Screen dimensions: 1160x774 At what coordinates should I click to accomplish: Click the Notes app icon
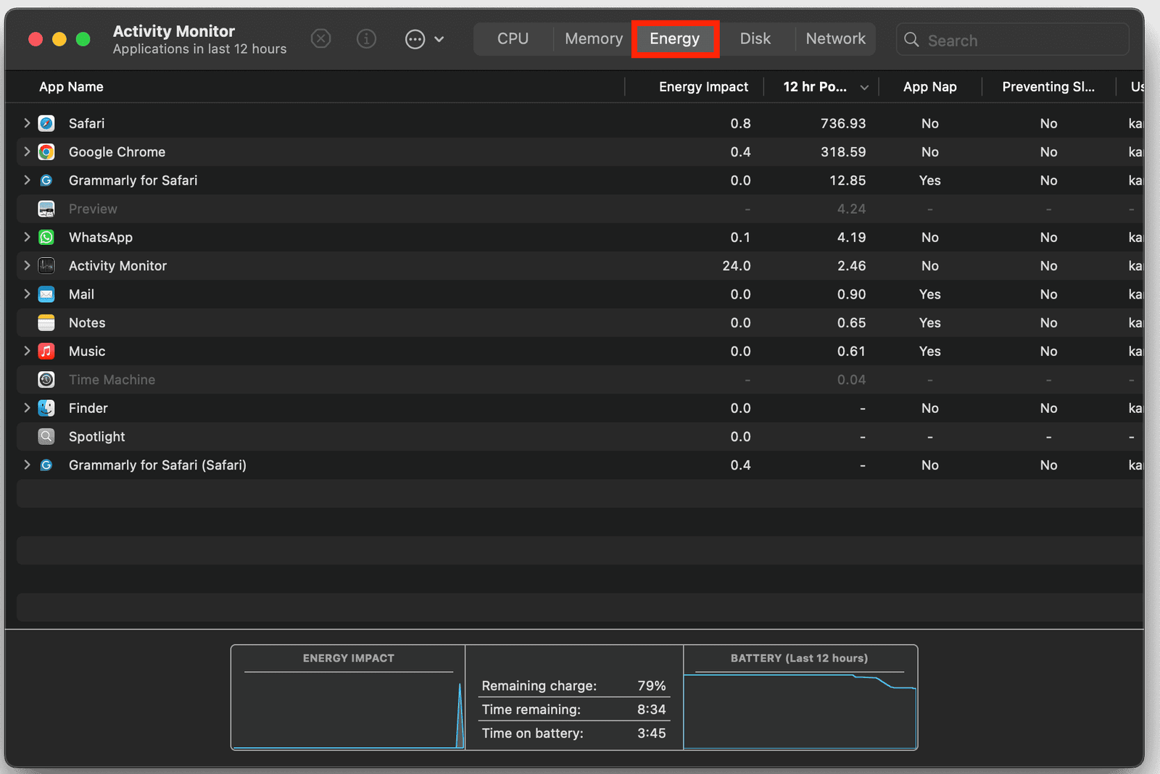tap(46, 322)
